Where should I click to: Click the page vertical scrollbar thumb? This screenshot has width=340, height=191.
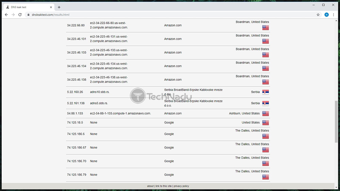(x=336, y=121)
